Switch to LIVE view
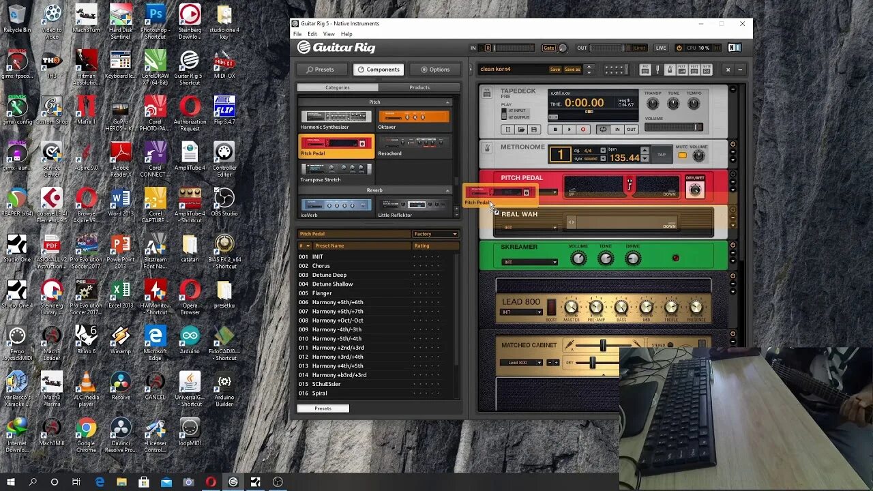 (661, 48)
